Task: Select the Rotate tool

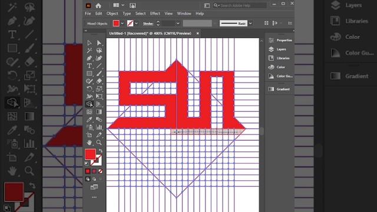Action: pyautogui.click(x=89, y=89)
